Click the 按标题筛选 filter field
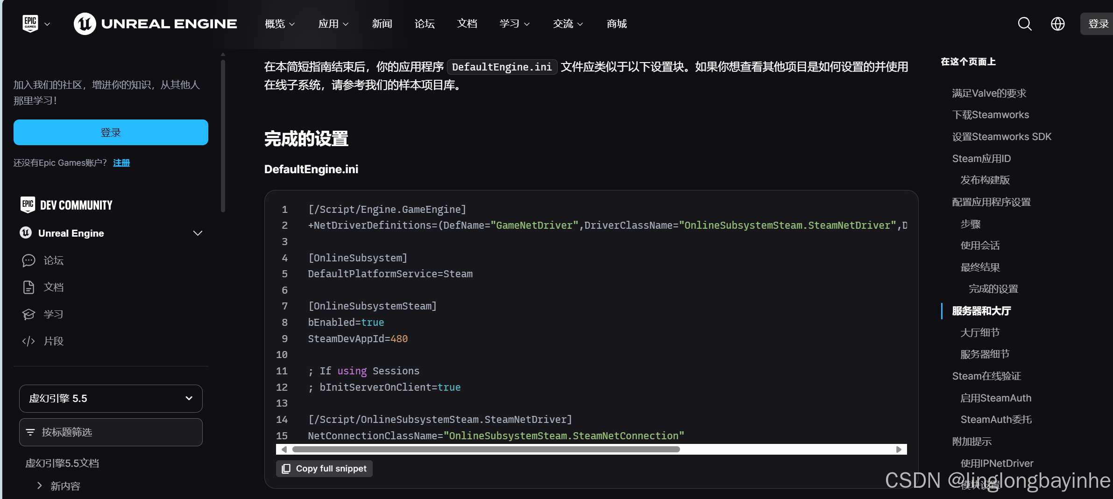Image resolution: width=1113 pixels, height=499 pixels. point(111,432)
